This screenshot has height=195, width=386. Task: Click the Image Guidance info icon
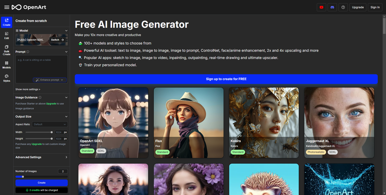click(40, 97)
